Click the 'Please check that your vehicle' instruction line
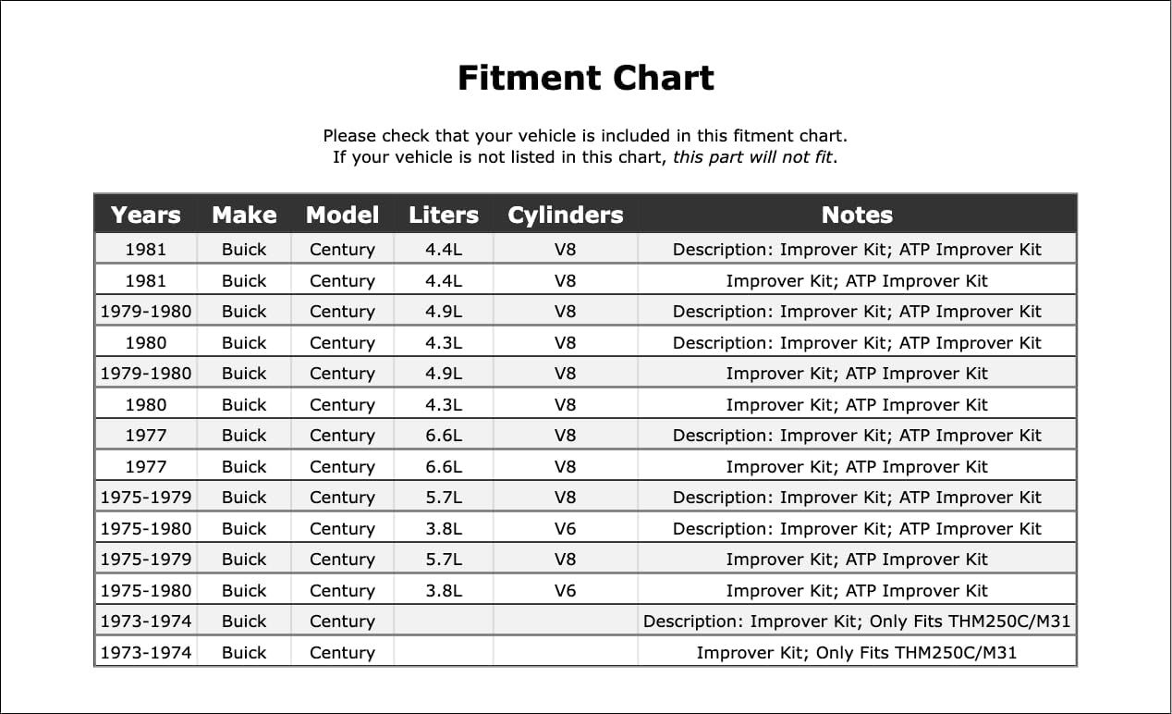Viewport: 1172px width, 714px height. click(585, 135)
